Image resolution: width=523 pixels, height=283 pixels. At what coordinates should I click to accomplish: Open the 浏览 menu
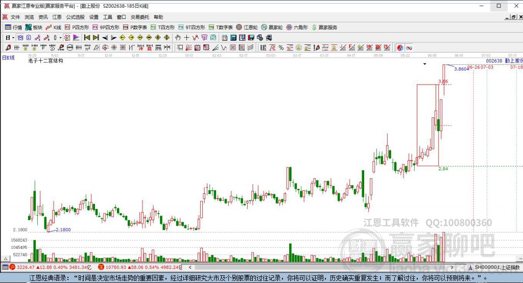point(29,17)
